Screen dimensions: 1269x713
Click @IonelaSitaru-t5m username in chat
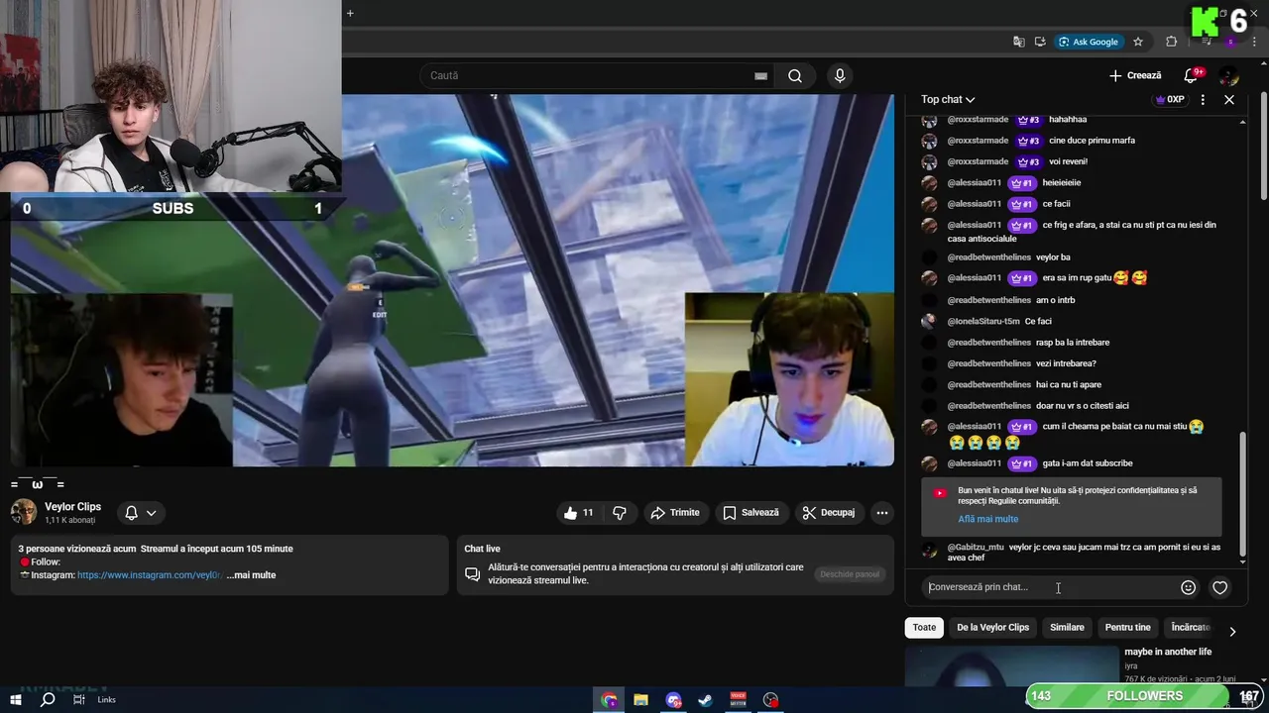pos(983,321)
